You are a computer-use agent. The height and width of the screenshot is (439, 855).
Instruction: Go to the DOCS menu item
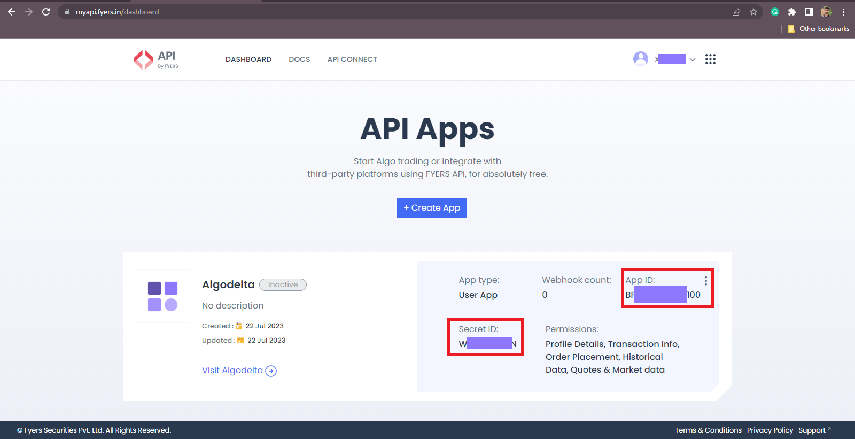299,59
